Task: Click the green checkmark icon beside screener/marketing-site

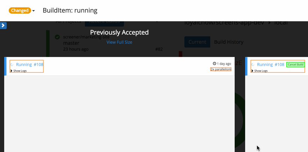Action: pyautogui.click(x=57, y=37)
